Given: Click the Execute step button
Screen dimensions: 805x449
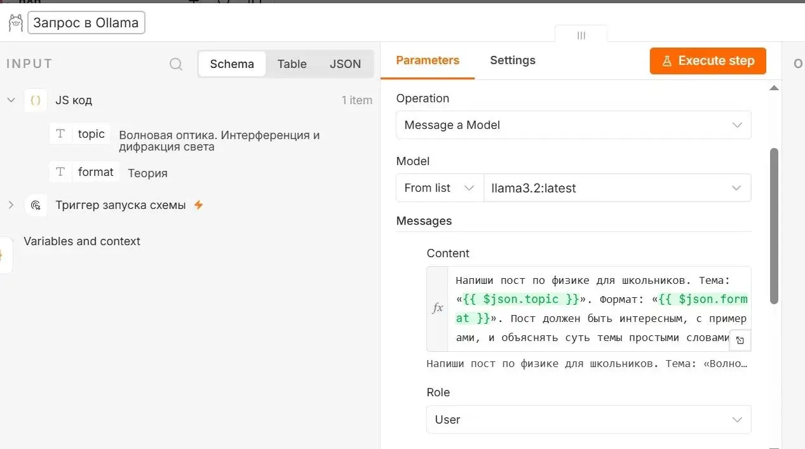Looking at the screenshot, I should point(708,61).
